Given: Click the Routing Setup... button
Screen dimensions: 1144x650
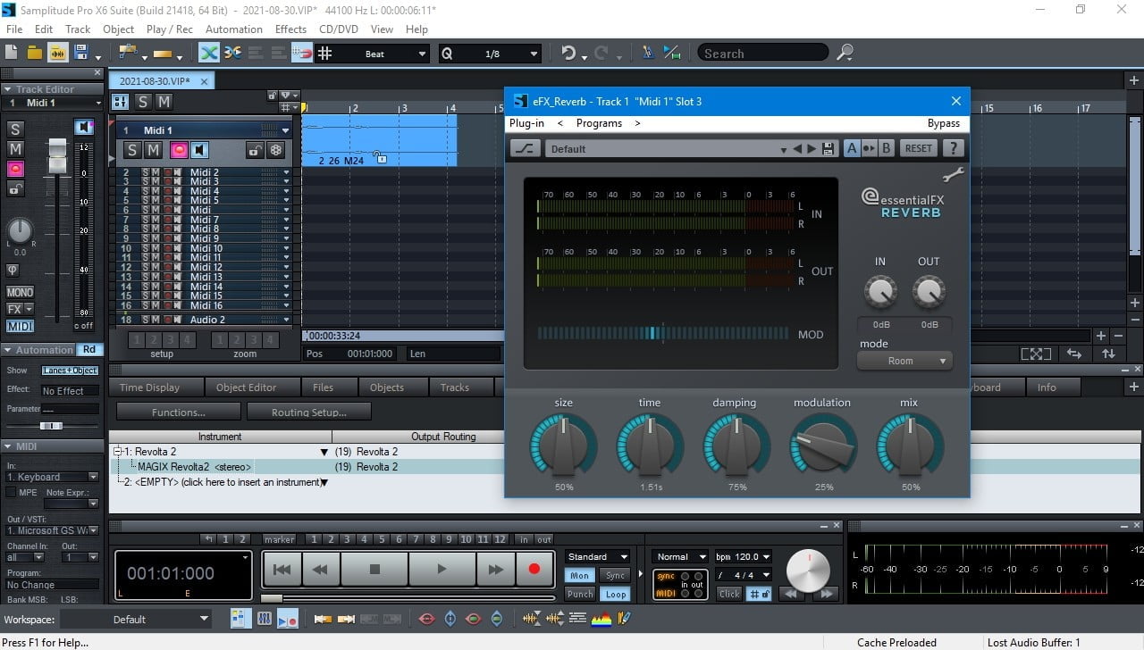Looking at the screenshot, I should click(309, 412).
